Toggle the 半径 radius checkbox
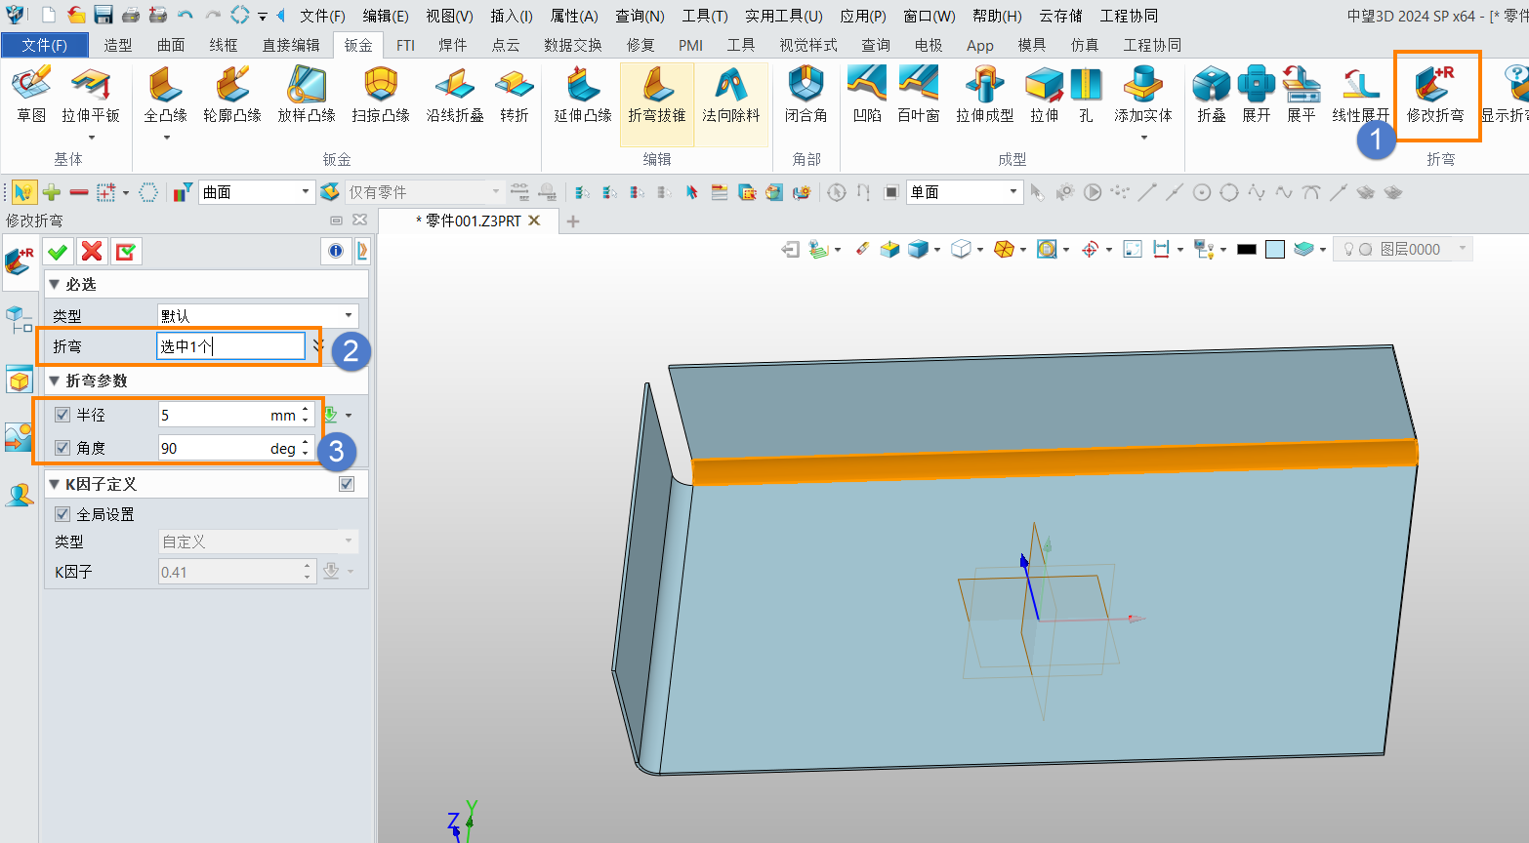This screenshot has width=1529, height=843. pos(62,415)
